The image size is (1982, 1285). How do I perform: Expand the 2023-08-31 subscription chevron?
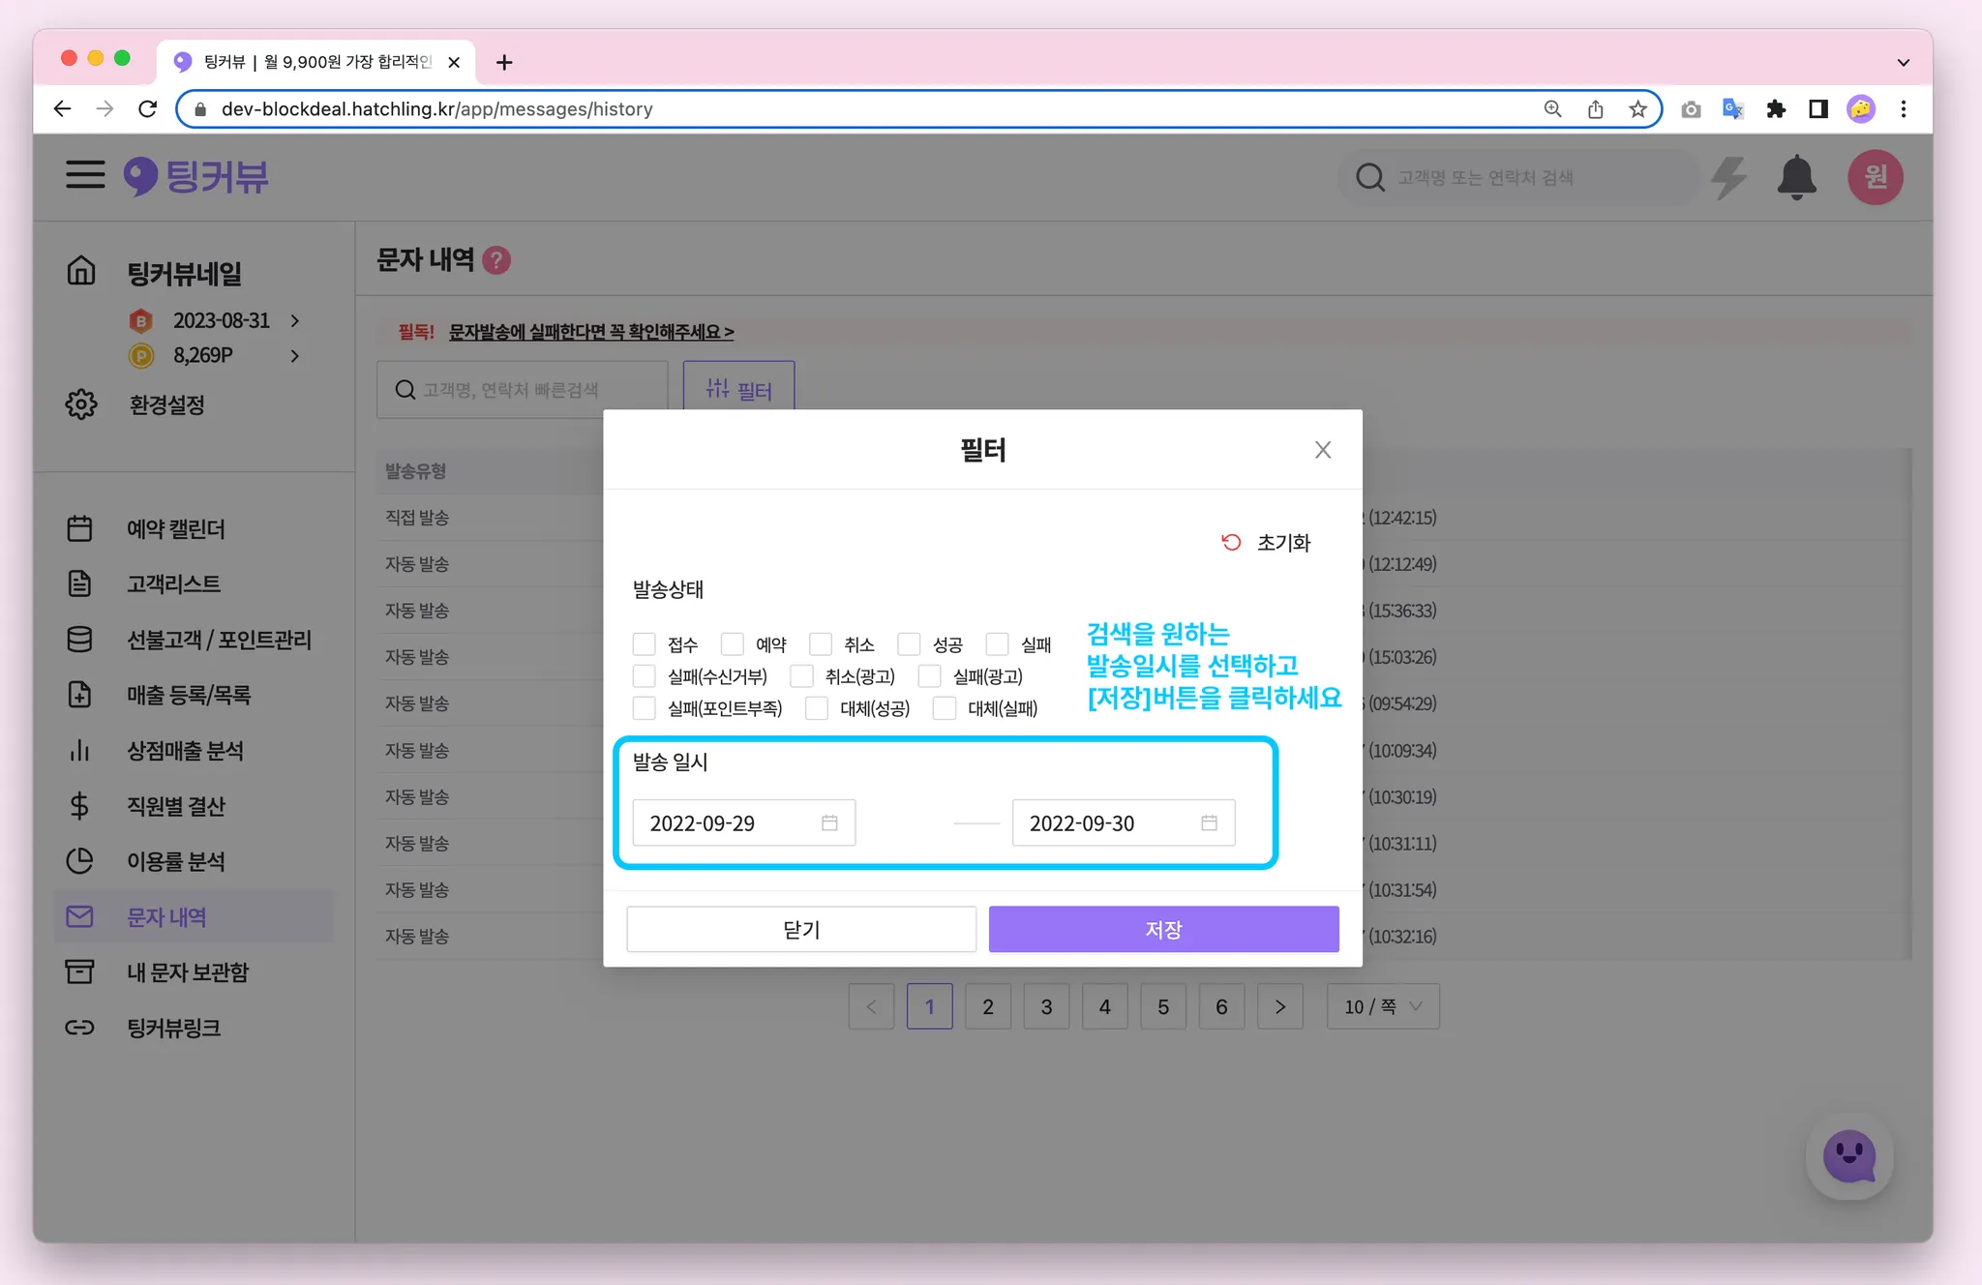pos(295,320)
